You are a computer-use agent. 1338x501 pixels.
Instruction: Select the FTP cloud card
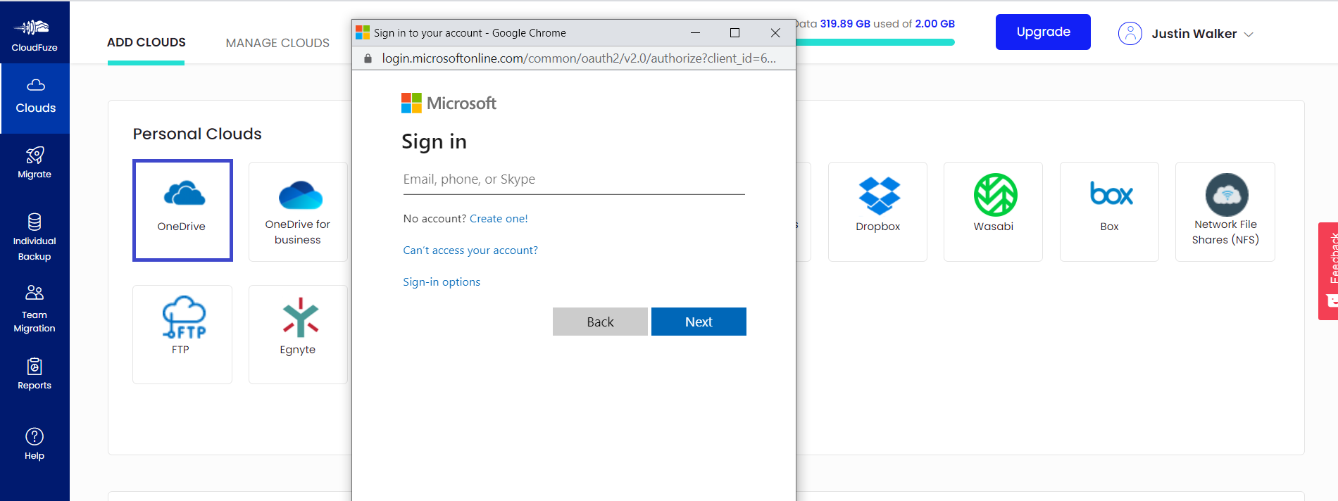pos(182,334)
